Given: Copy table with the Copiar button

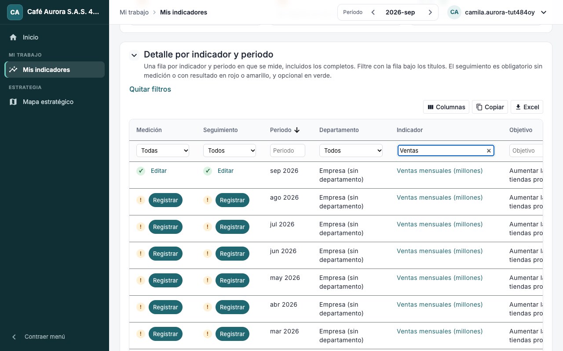Looking at the screenshot, I should click(490, 107).
